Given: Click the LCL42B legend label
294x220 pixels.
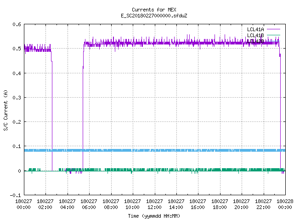Looking at the screenshot, I should point(255,41).
